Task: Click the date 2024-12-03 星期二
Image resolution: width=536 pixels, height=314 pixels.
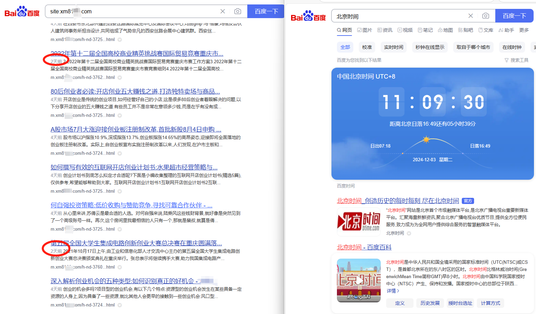Action: tap(433, 160)
